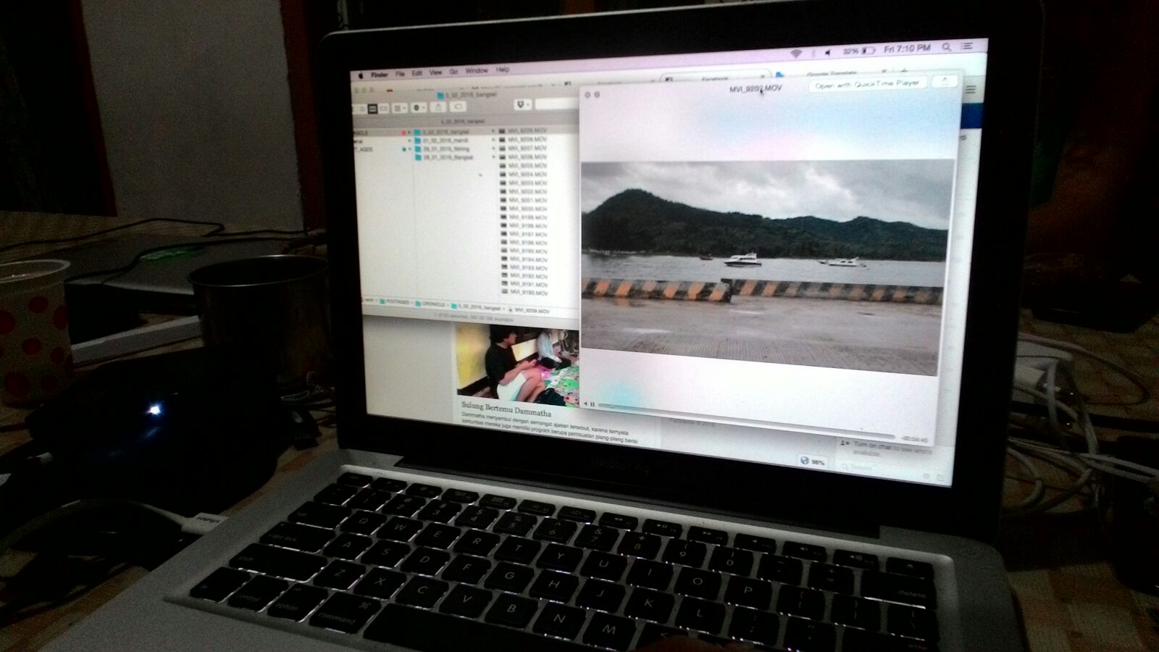
Task: Click the Fri 7:10 PM clock
Action: tap(907, 49)
